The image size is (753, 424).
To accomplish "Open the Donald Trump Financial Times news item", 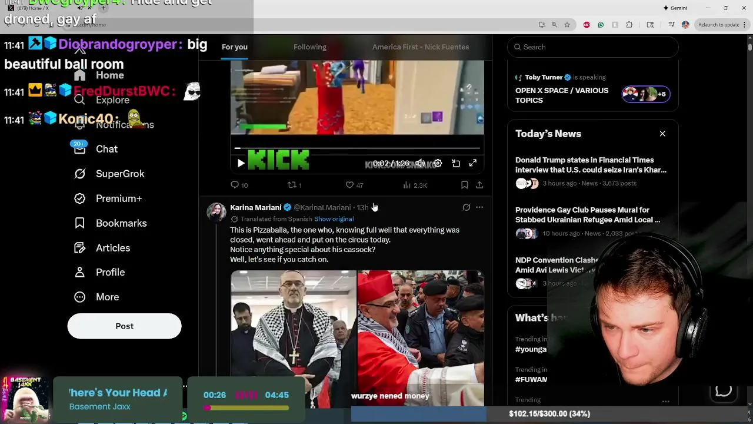I will [592, 171].
